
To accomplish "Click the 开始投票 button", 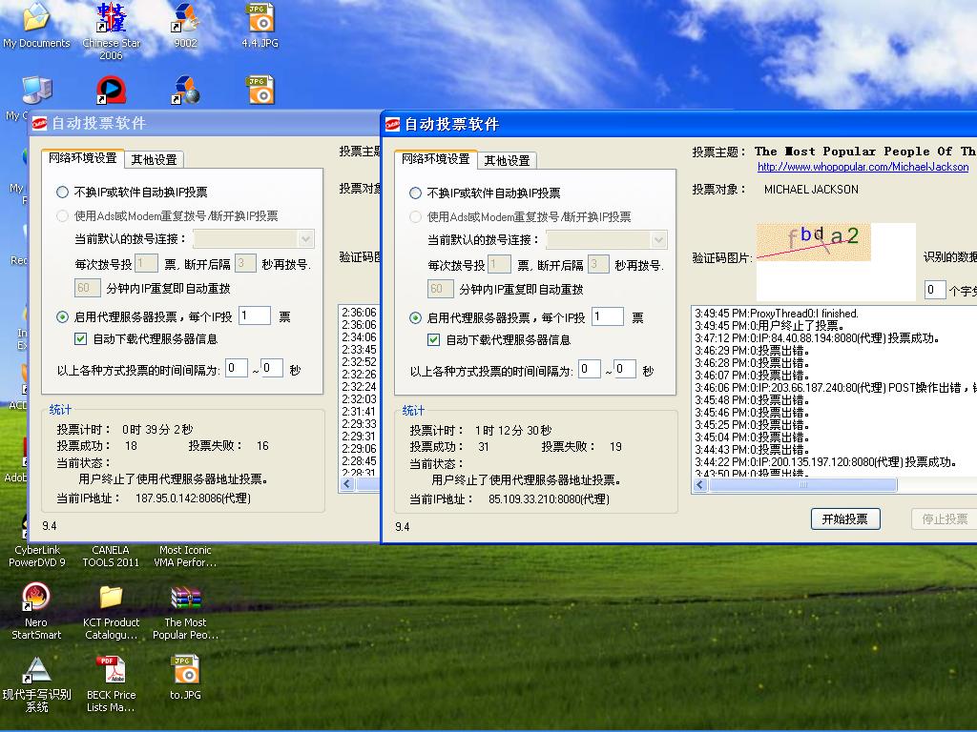I will pyautogui.click(x=844, y=518).
